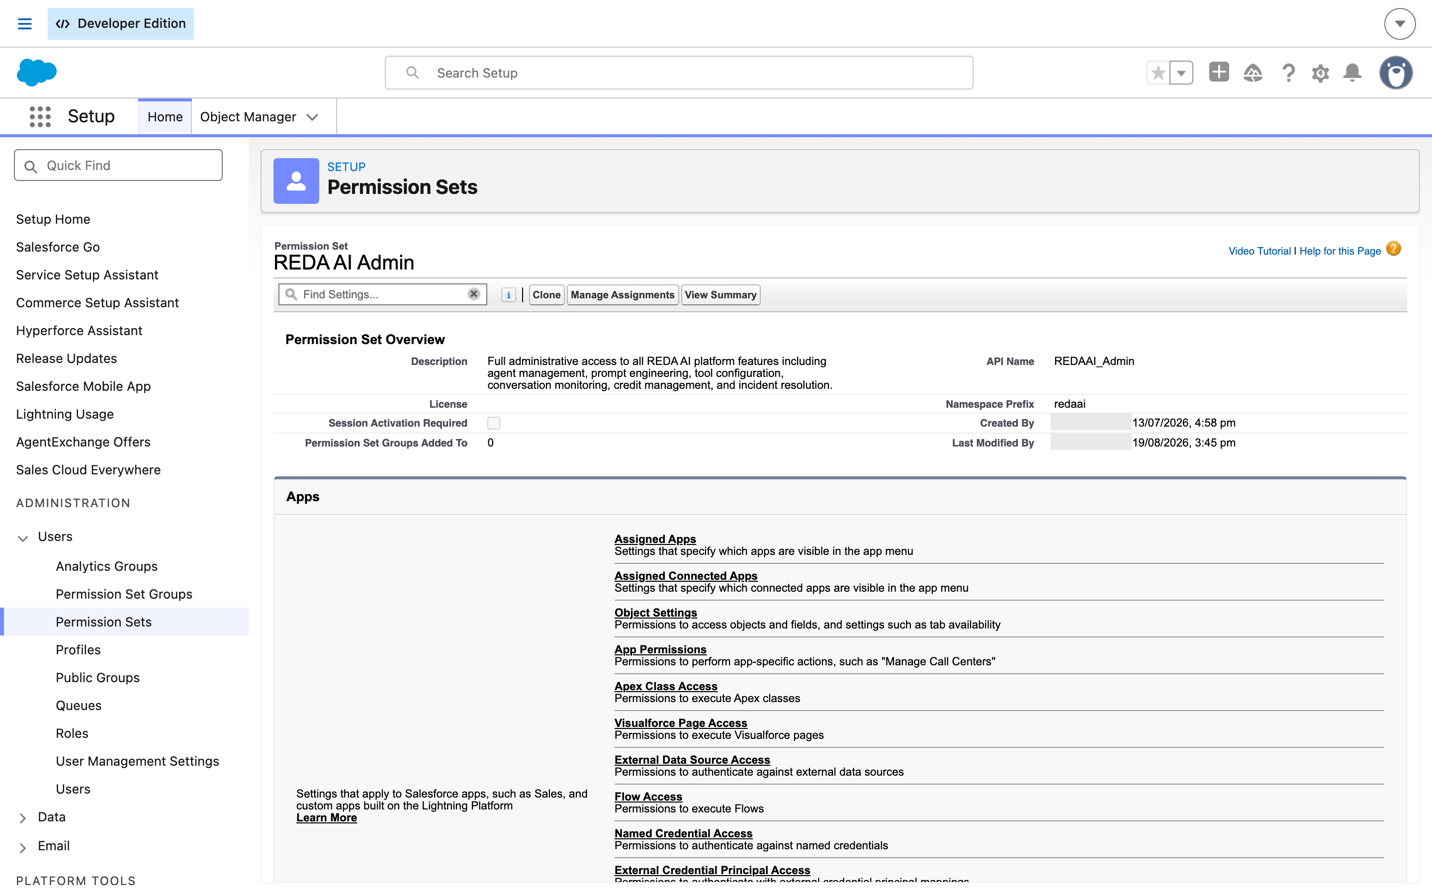
Task: Open Flow Access link
Action: [x=648, y=796]
